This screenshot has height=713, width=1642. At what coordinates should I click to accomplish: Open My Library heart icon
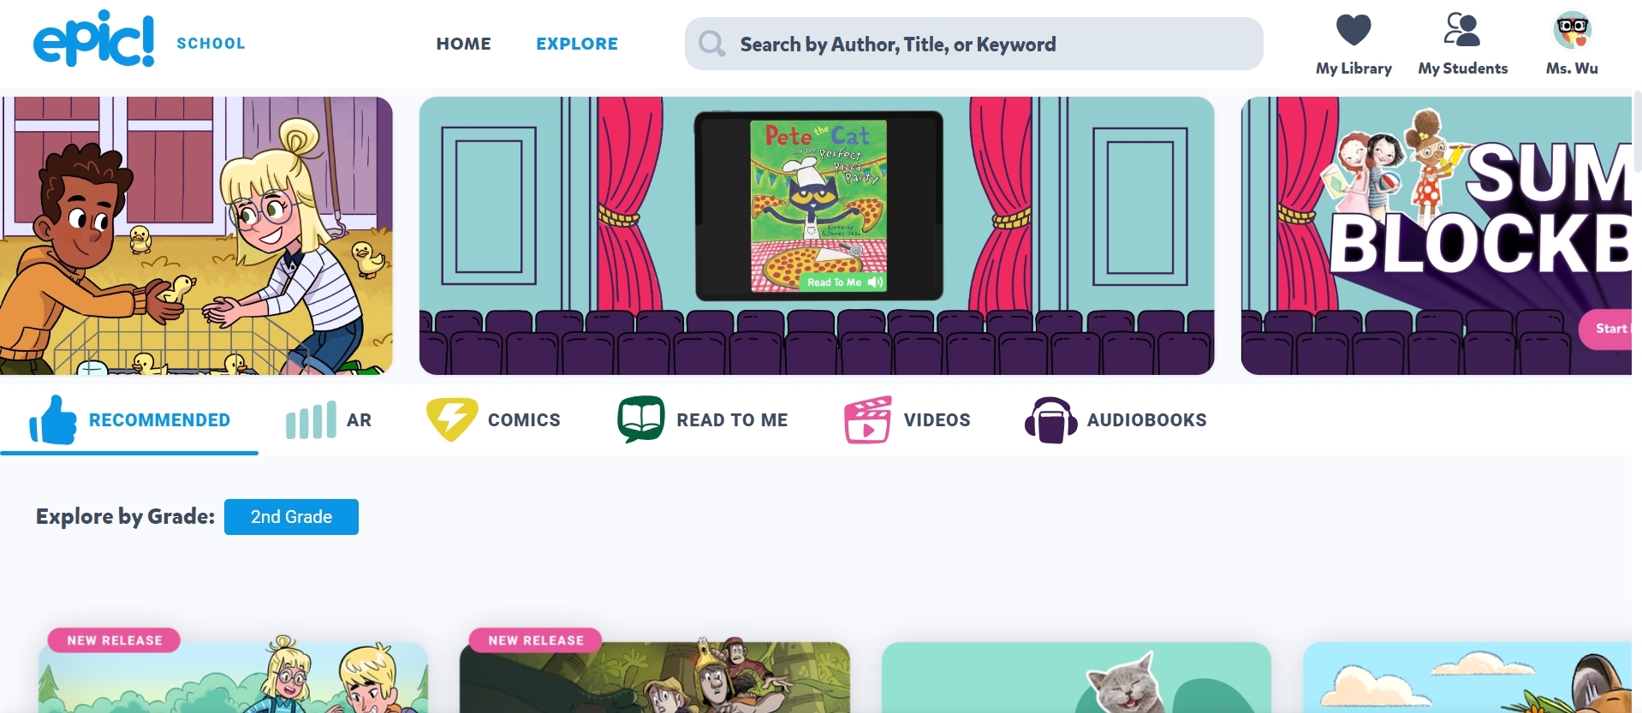1353,31
